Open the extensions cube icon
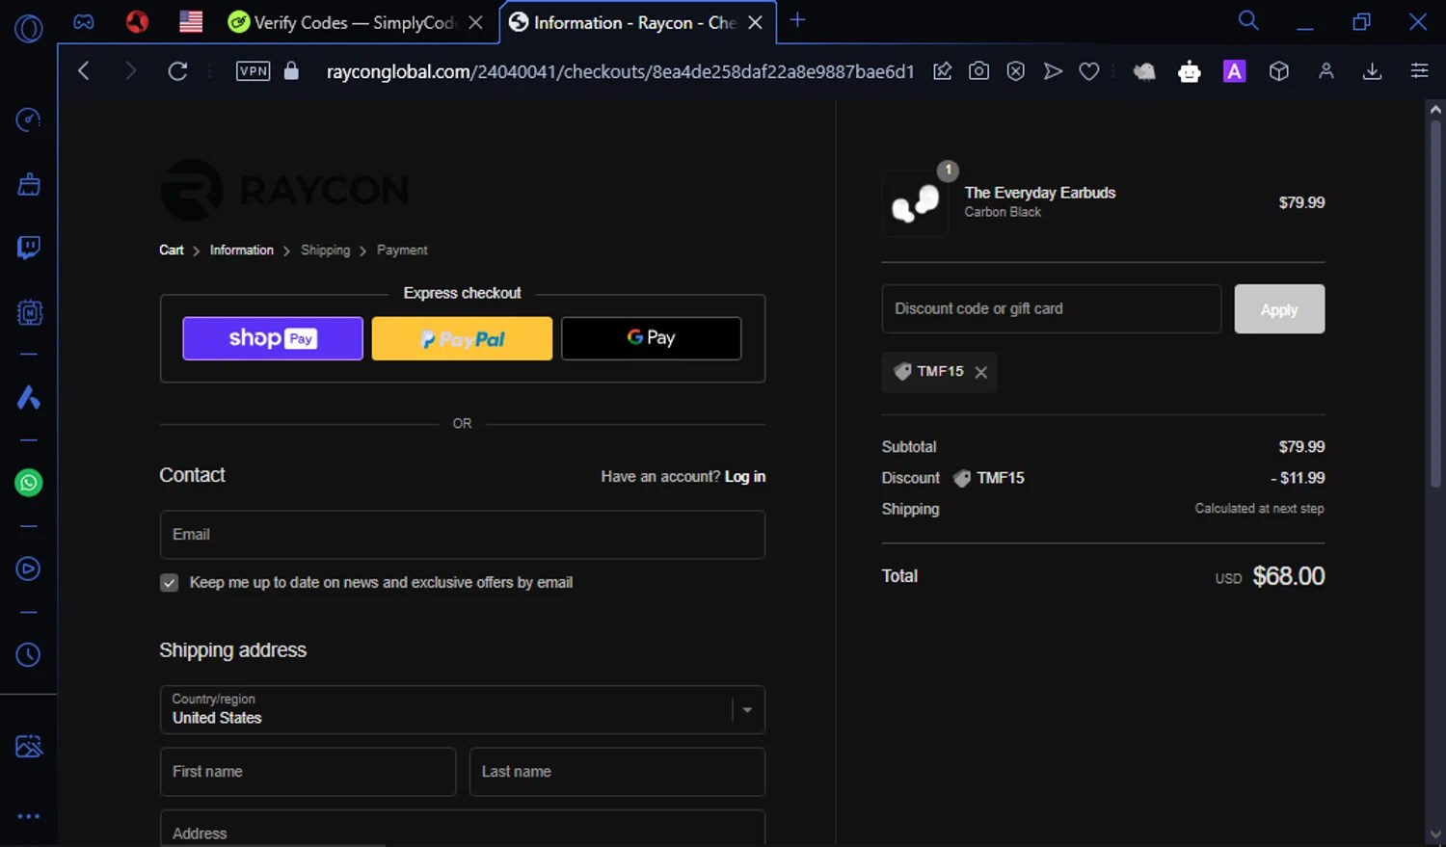The width and height of the screenshot is (1446, 847). [x=1279, y=70]
